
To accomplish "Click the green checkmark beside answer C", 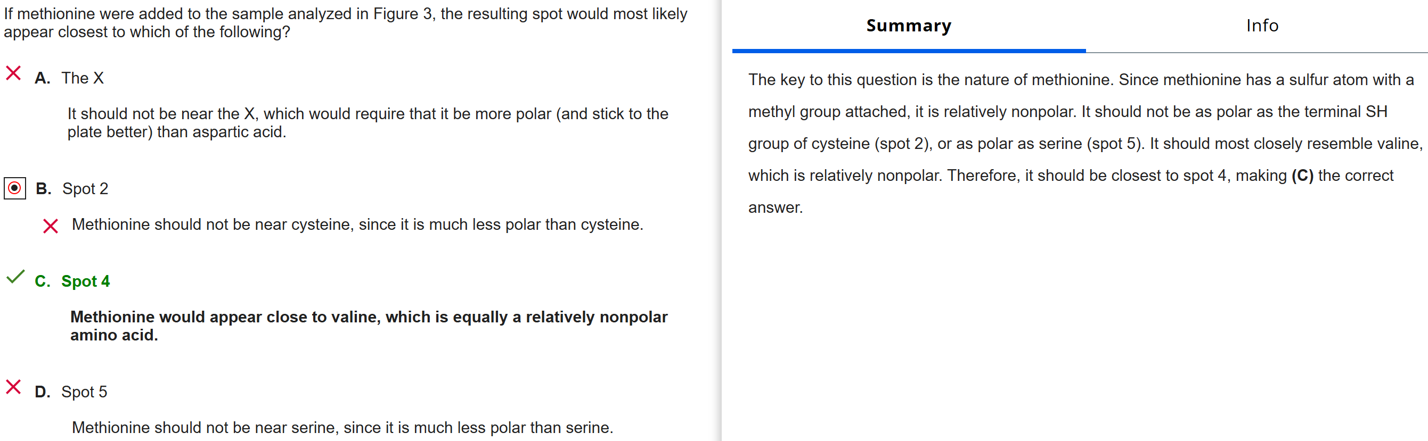I will (x=15, y=277).
